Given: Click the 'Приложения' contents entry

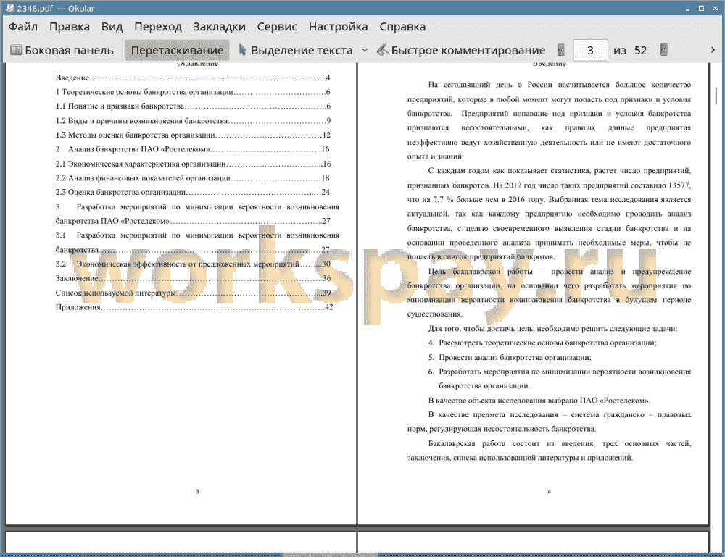Looking at the screenshot, I should point(194,307).
